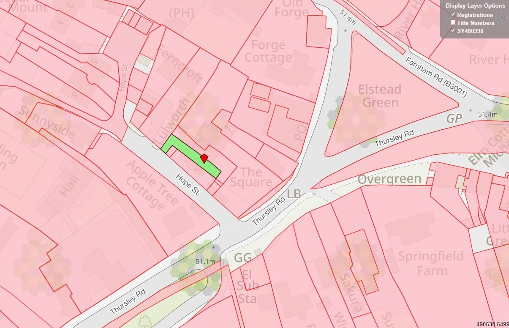Toggle the SY480398 layer checkbox
This screenshot has height=328, width=509.
click(x=453, y=30)
